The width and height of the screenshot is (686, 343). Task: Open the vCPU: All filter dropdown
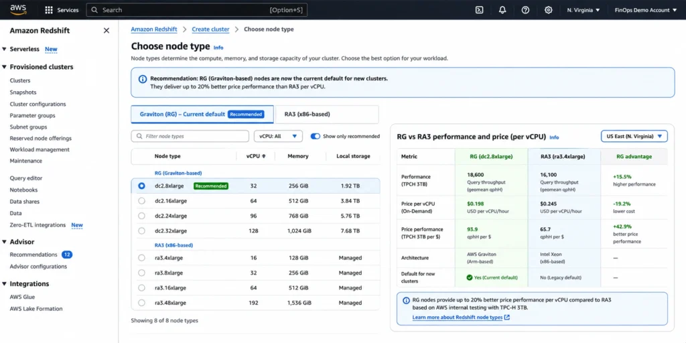click(x=278, y=136)
